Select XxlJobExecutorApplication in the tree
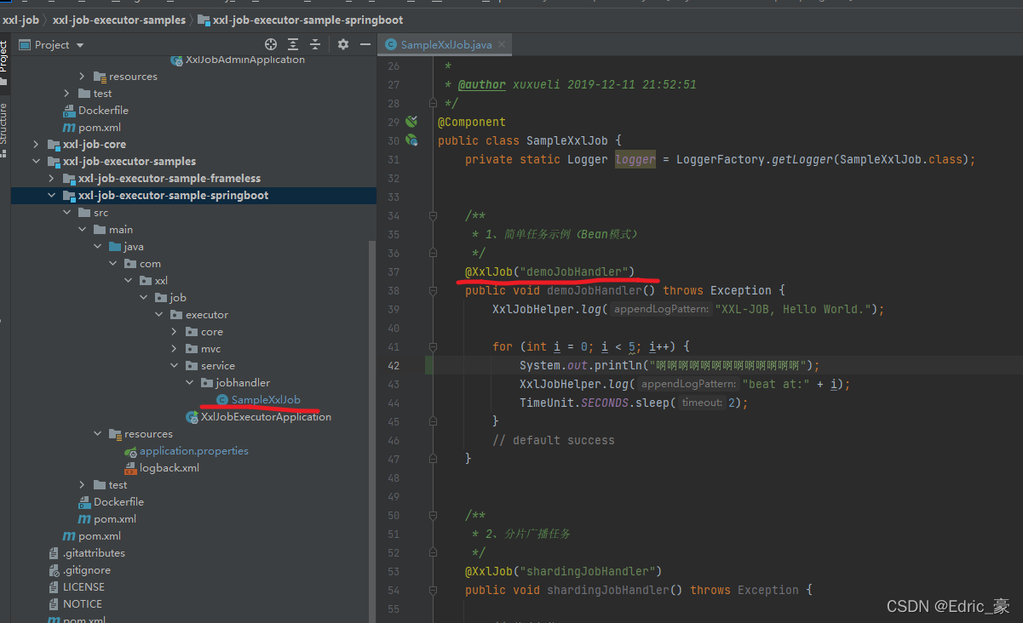The width and height of the screenshot is (1023, 623). click(x=266, y=417)
